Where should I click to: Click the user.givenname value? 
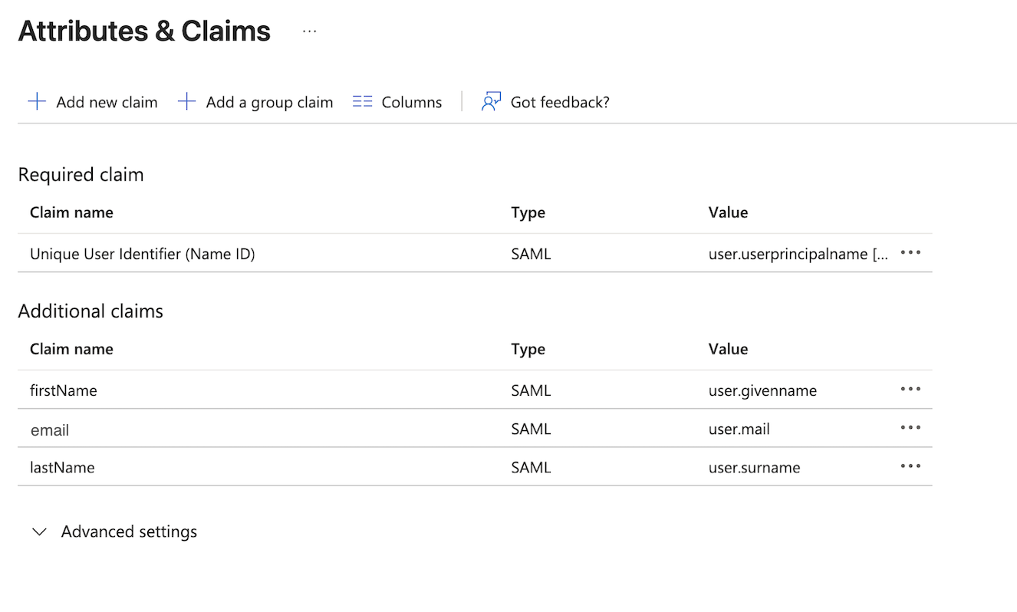pyautogui.click(x=762, y=390)
